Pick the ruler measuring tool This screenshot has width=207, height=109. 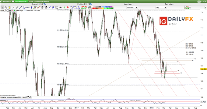point(17,7)
